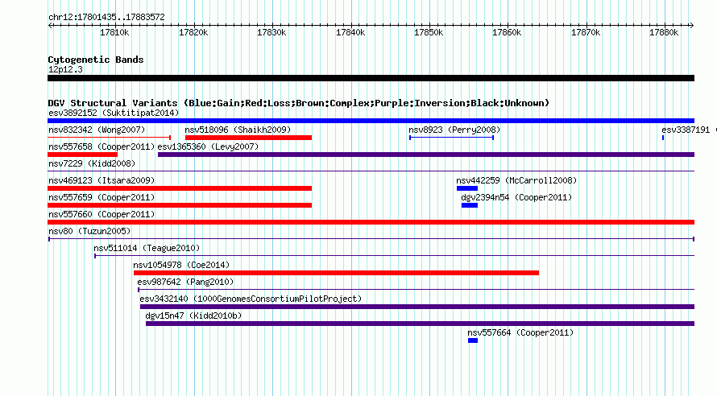Click the ruler's left arrowhead
The height and width of the screenshot is (396, 717).
(x=50, y=26)
